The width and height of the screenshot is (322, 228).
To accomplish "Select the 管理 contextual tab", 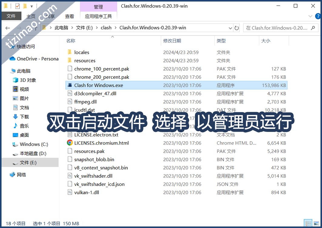I will coord(98,7).
